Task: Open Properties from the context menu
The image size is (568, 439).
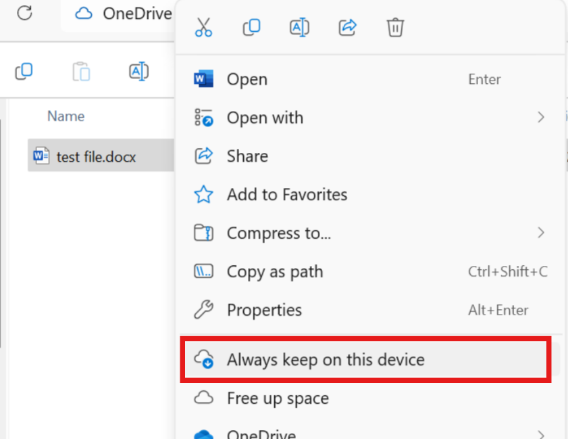Action: (x=369, y=310)
